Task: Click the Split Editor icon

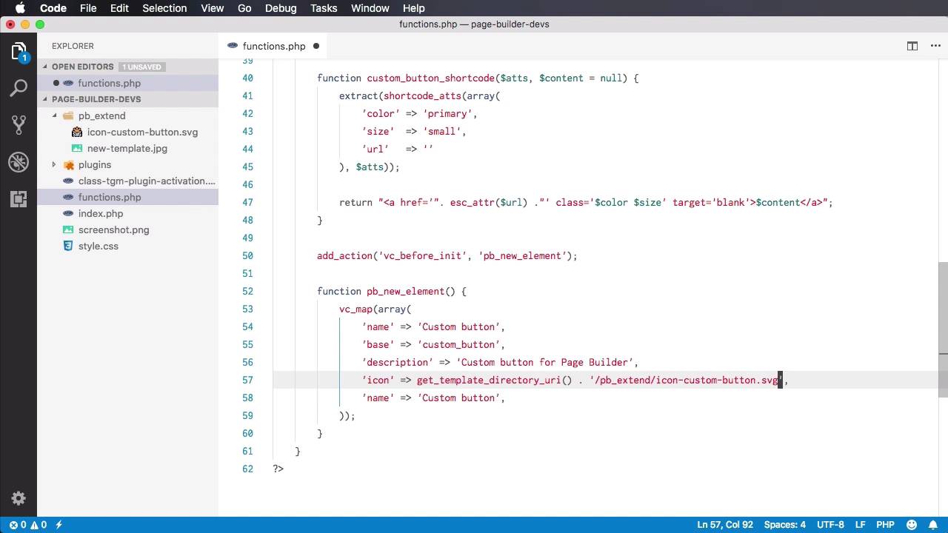Action: [912, 46]
